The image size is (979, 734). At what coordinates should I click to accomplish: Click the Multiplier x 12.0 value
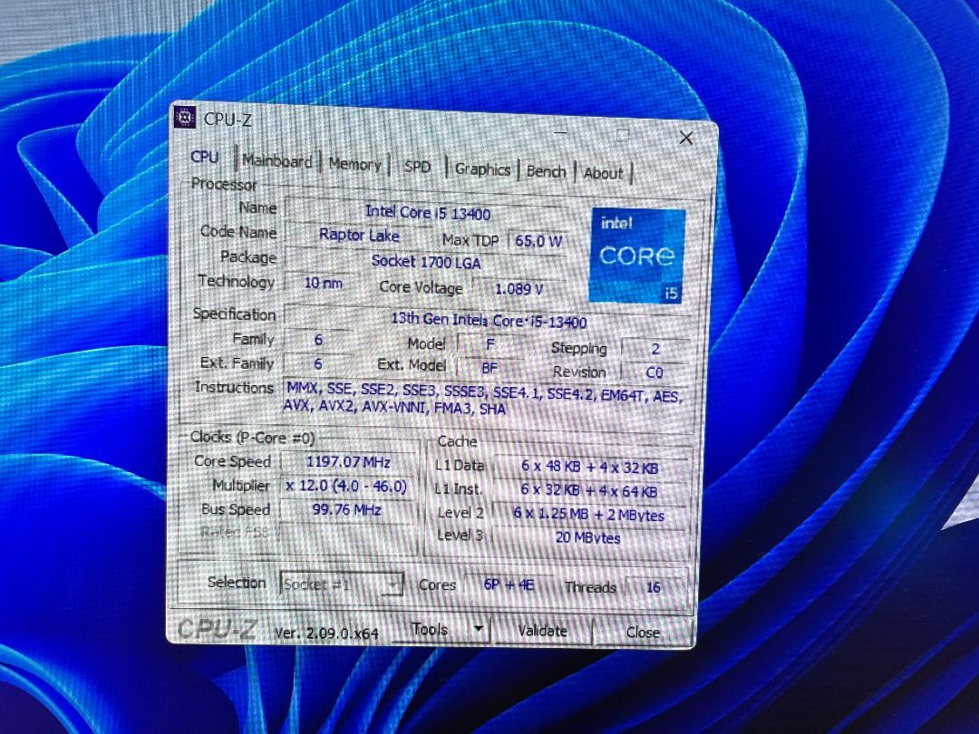pos(347,486)
